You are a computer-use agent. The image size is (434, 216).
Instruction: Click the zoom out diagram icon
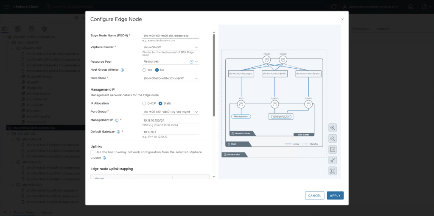coord(333,138)
